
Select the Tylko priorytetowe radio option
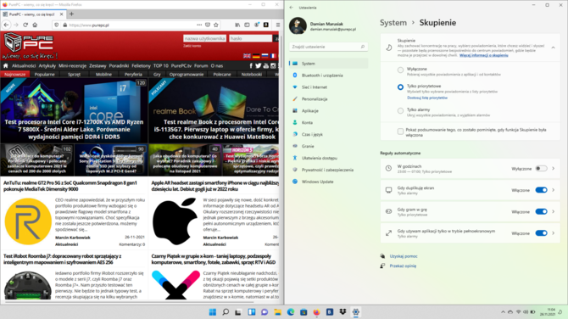[400, 87]
